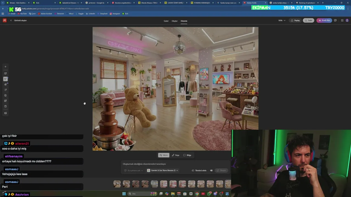Click the Windows Start button
This screenshot has height=197, width=351.
click(x=124, y=194)
